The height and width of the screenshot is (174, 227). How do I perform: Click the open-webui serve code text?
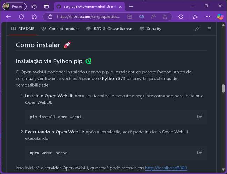(x=49, y=153)
